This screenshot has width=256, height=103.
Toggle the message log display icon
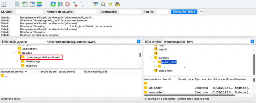point(17,4)
